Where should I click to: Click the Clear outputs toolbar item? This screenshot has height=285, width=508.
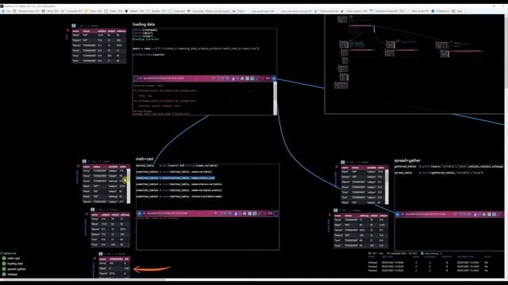click(354, 11)
